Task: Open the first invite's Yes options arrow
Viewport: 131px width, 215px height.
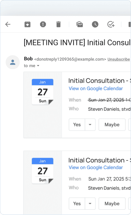Action: click(x=90, y=125)
